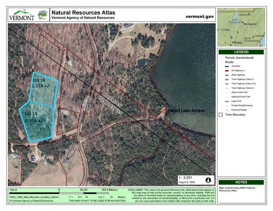Toggle the Parcels (standardized) checkbox
273x211 pixels.
pos(221,58)
